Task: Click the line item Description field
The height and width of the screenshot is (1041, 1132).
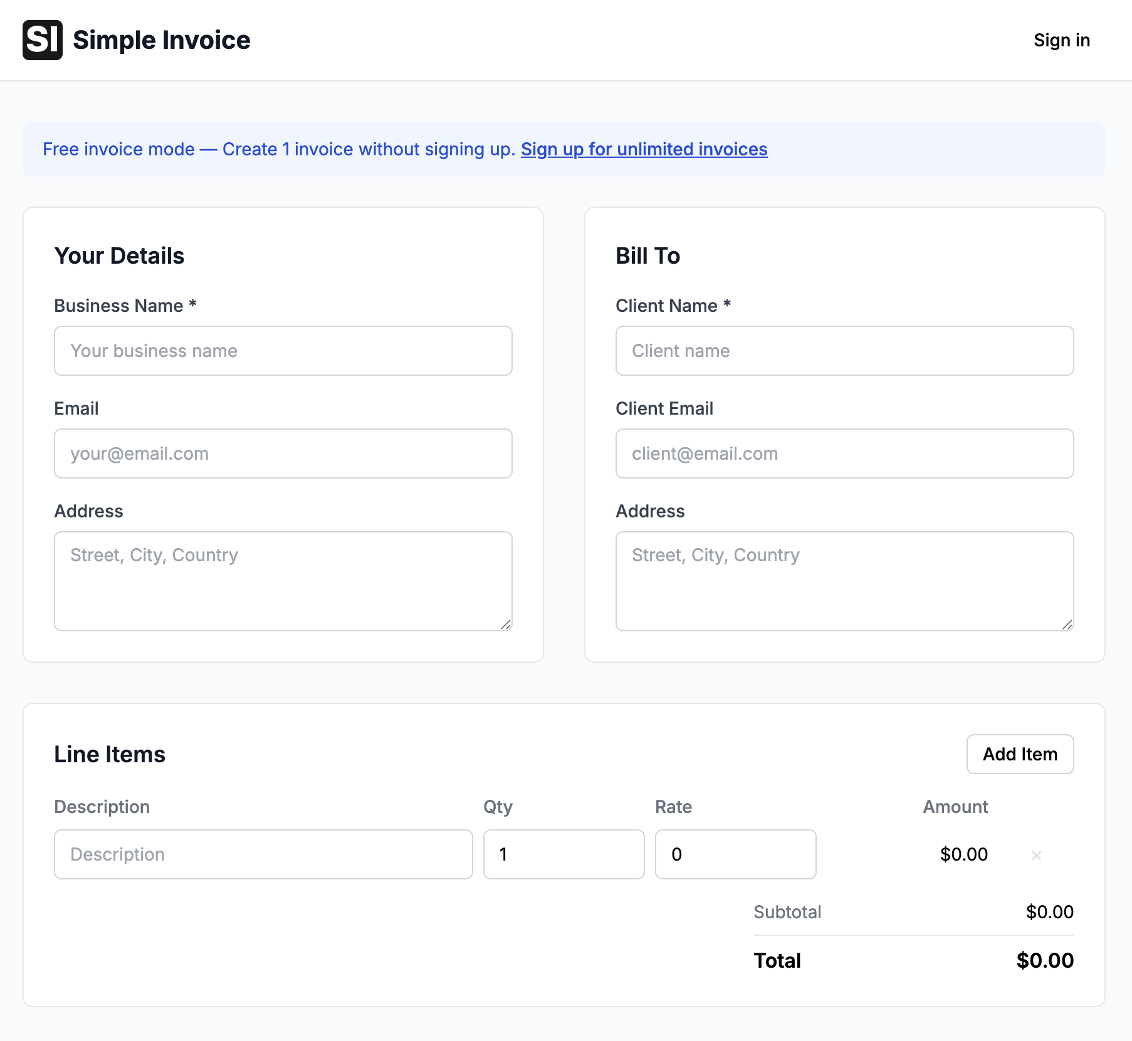Action: [x=263, y=854]
